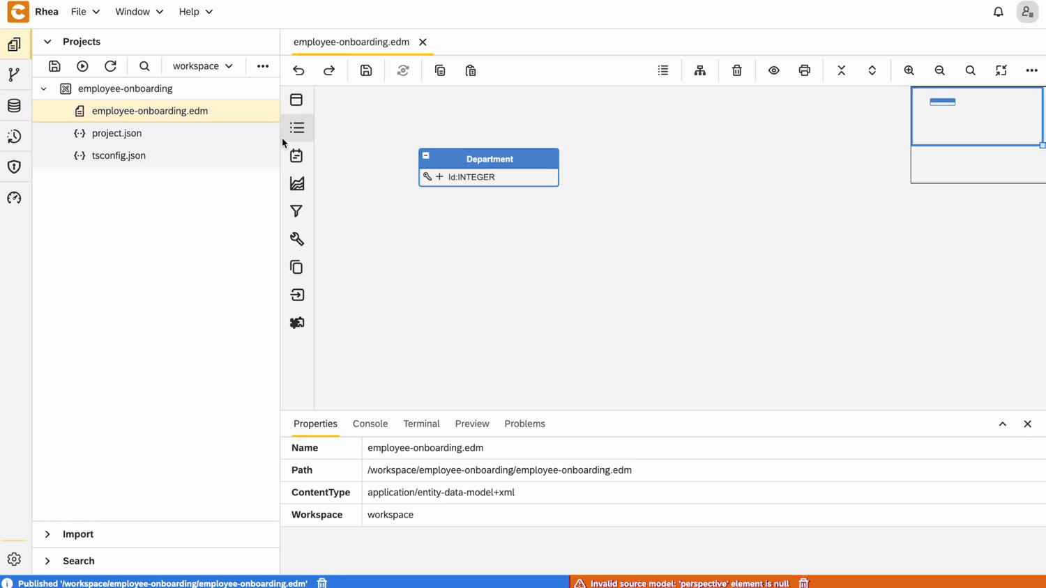The height and width of the screenshot is (588, 1046).
Task: Apply auto-layout using the hierarchy toolbar icon
Action: pyautogui.click(x=699, y=70)
